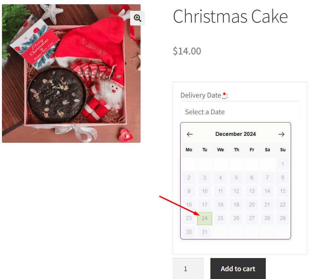
Task: Select December 23 in the calendar
Action: (189, 218)
